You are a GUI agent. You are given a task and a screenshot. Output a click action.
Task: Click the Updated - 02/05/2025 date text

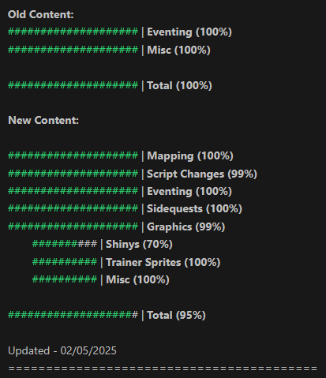pyautogui.click(x=62, y=350)
